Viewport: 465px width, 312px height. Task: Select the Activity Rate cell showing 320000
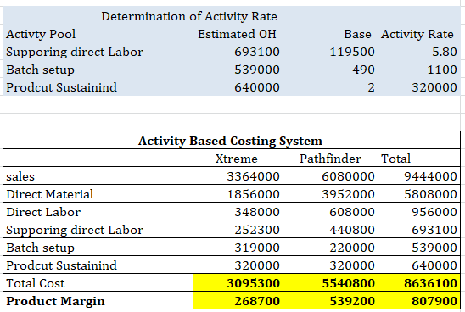tap(434, 87)
